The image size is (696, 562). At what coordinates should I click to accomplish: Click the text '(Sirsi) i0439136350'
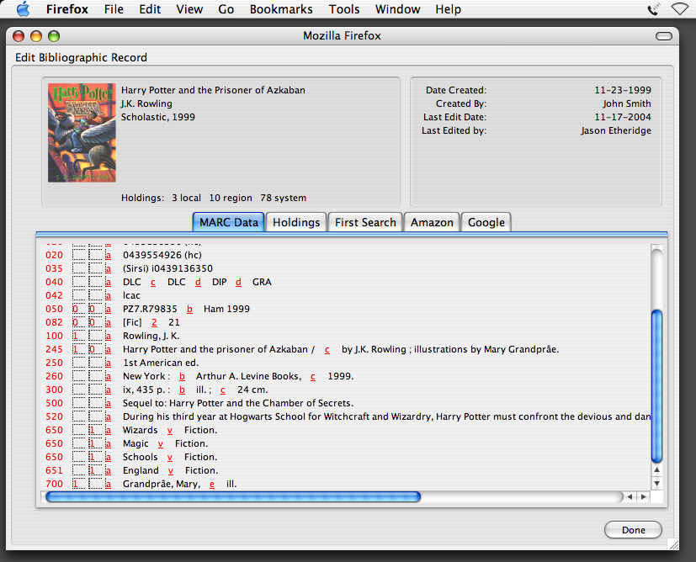(x=167, y=269)
